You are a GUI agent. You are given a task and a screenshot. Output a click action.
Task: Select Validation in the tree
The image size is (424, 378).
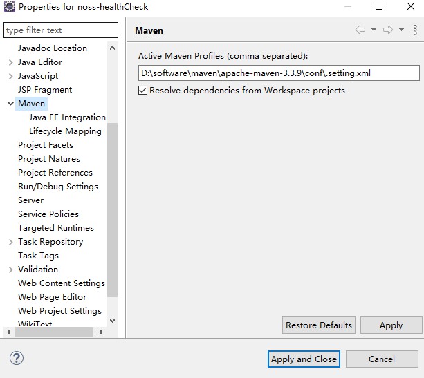coord(38,269)
